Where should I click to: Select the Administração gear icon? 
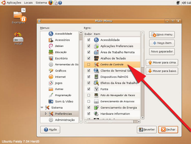point(51,120)
